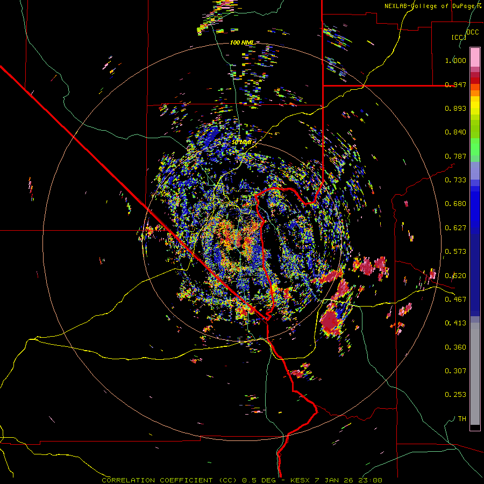This screenshot has width=484, height=484.
Task: Click the 0.520 scale value
Action: [x=455, y=276]
